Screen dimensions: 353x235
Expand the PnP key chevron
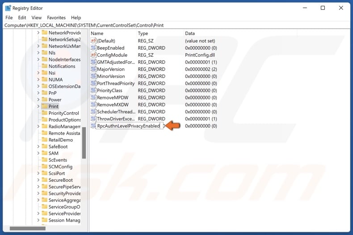tap(38, 93)
